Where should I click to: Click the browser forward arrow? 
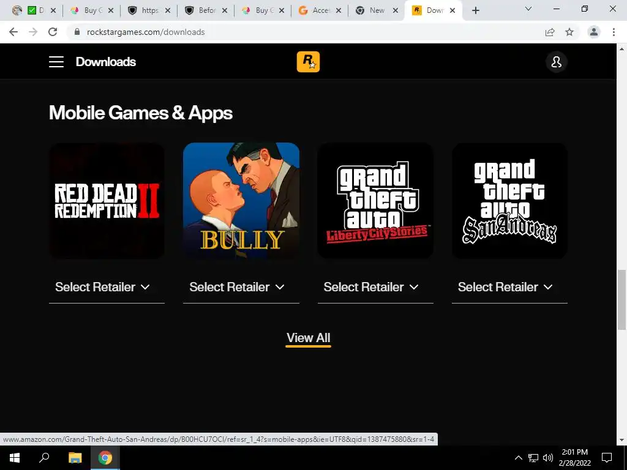[33, 32]
